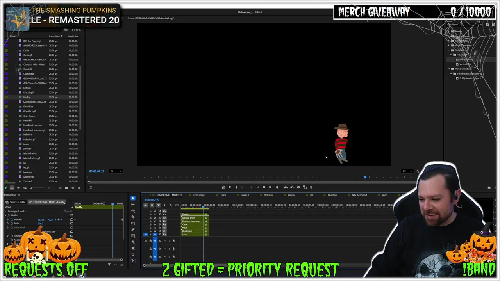Open Character GIFs - Master panel menu
This screenshot has width=500, height=281.
click(181, 195)
